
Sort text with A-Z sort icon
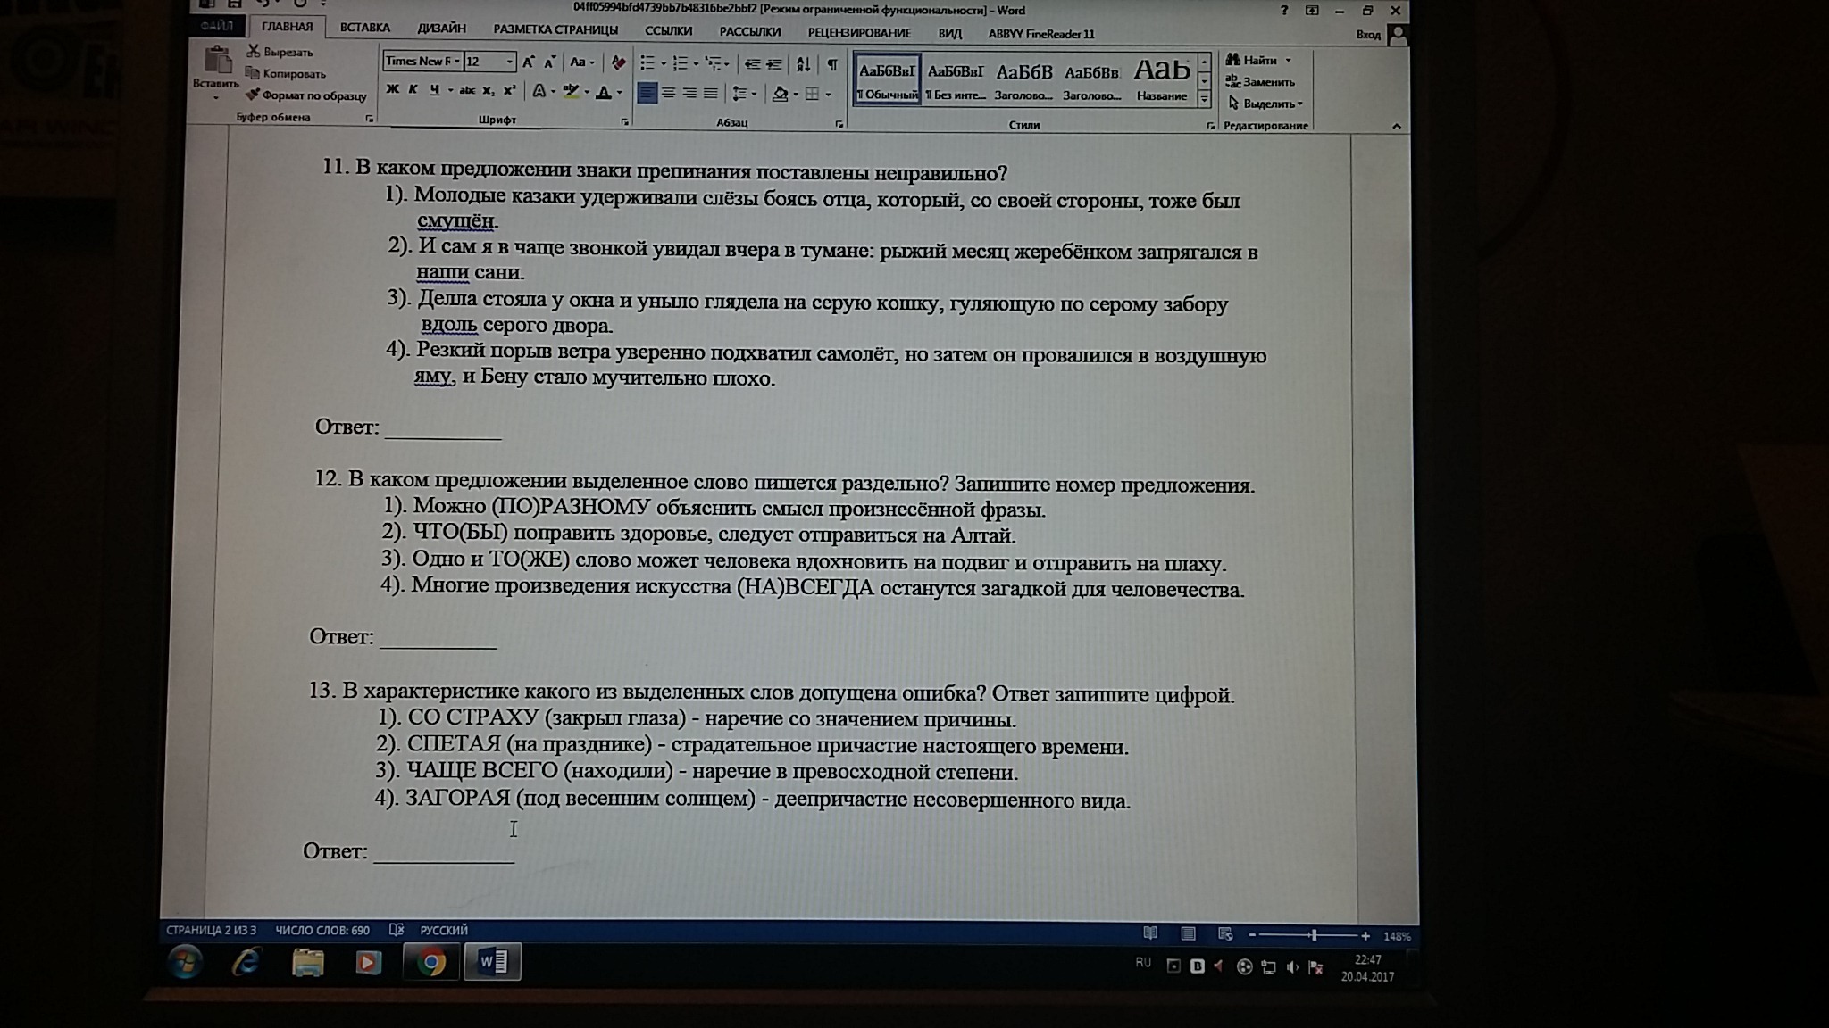pyautogui.click(x=803, y=64)
